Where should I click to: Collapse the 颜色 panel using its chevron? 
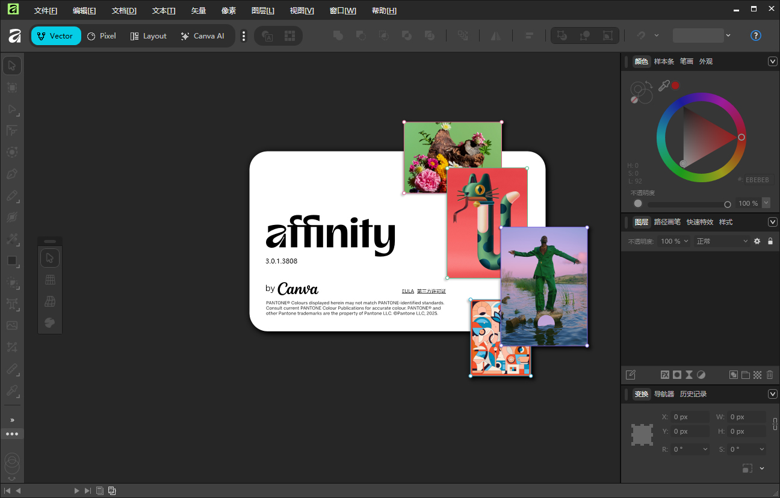(x=773, y=61)
